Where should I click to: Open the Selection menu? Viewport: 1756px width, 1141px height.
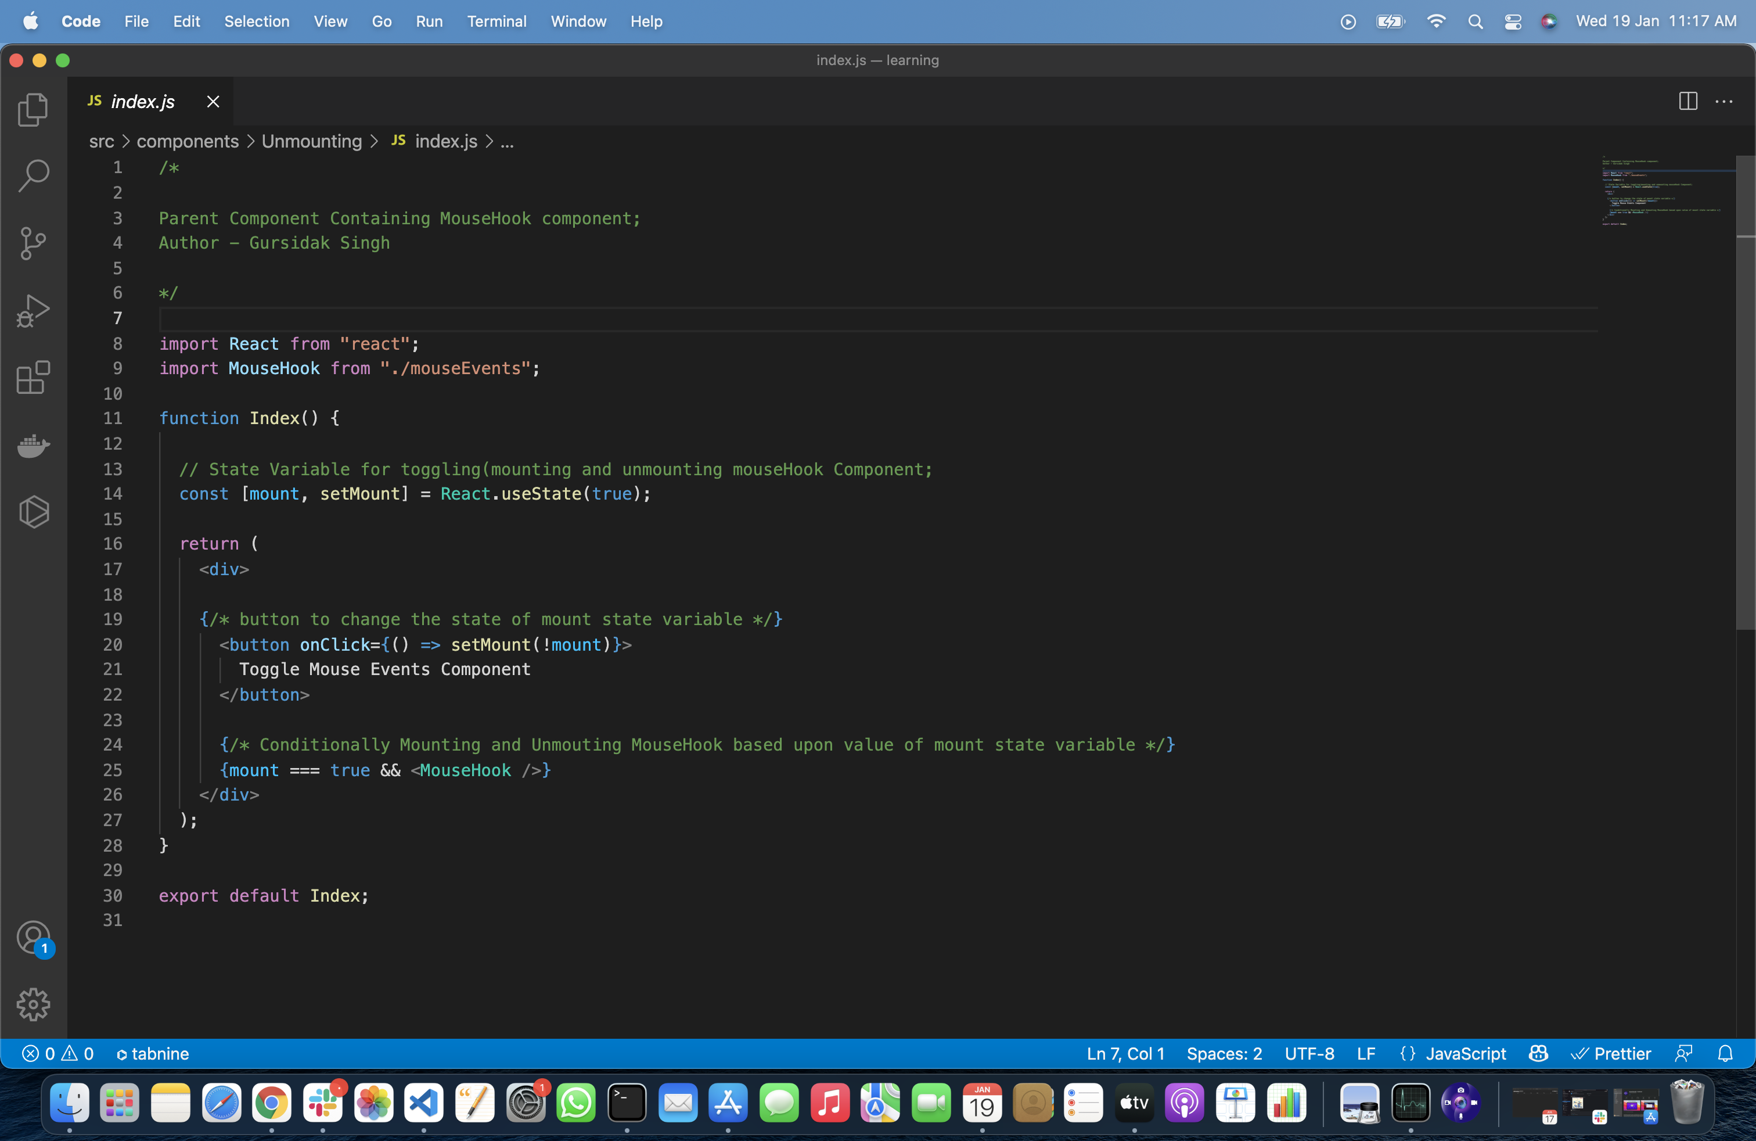(x=257, y=21)
